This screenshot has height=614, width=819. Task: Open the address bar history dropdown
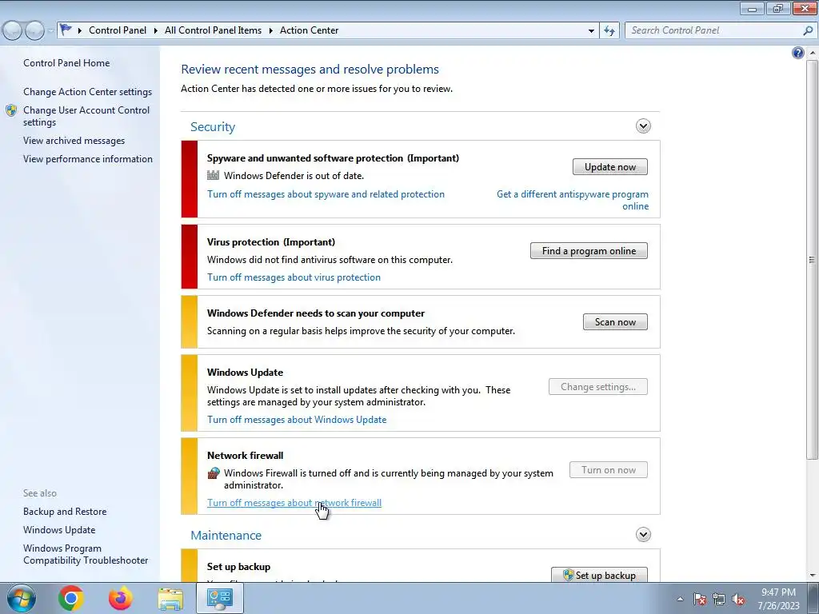591,31
